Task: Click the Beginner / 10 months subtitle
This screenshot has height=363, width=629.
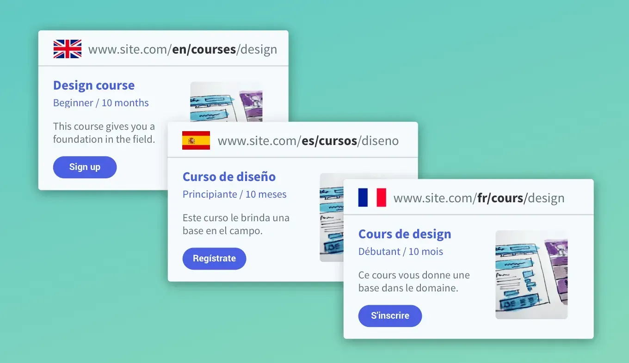Action: coord(101,103)
